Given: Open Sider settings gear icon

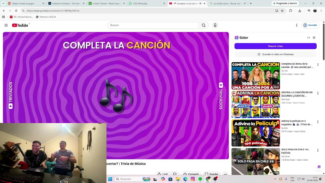Looking at the screenshot, I should (314, 38).
